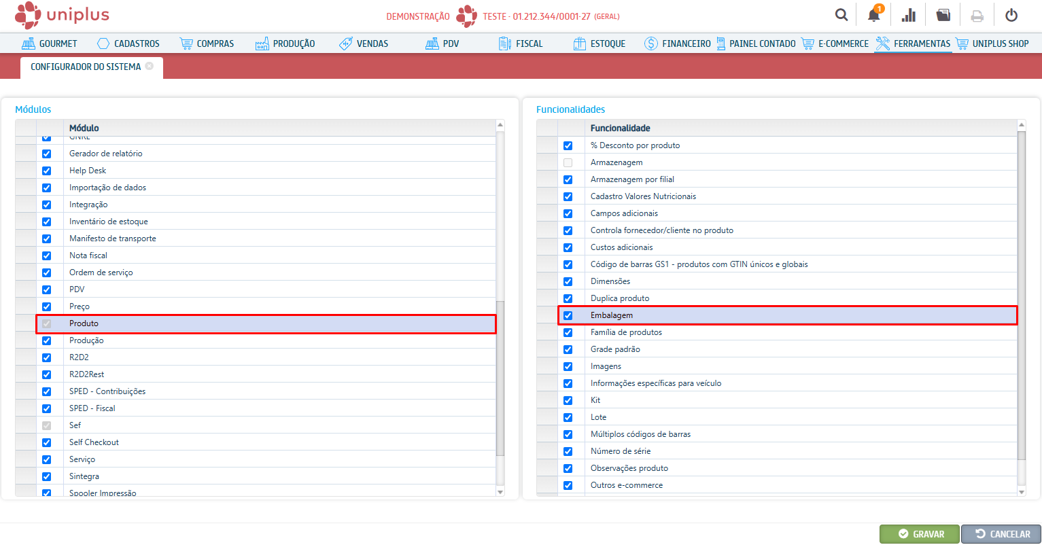
Task: Click the printer icon in header
Action: click(977, 15)
